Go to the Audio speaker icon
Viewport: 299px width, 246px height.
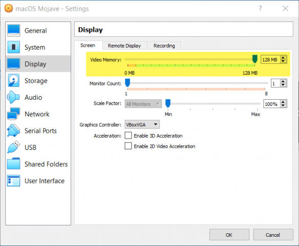click(13, 97)
